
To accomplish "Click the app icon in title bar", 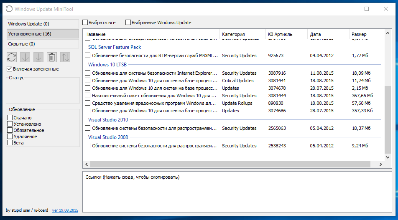I will click(x=8, y=9).
